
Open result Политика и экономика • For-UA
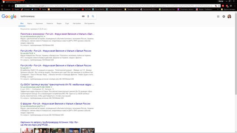(x=57, y=34)
